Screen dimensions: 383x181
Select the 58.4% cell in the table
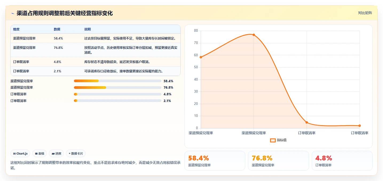tap(58, 38)
